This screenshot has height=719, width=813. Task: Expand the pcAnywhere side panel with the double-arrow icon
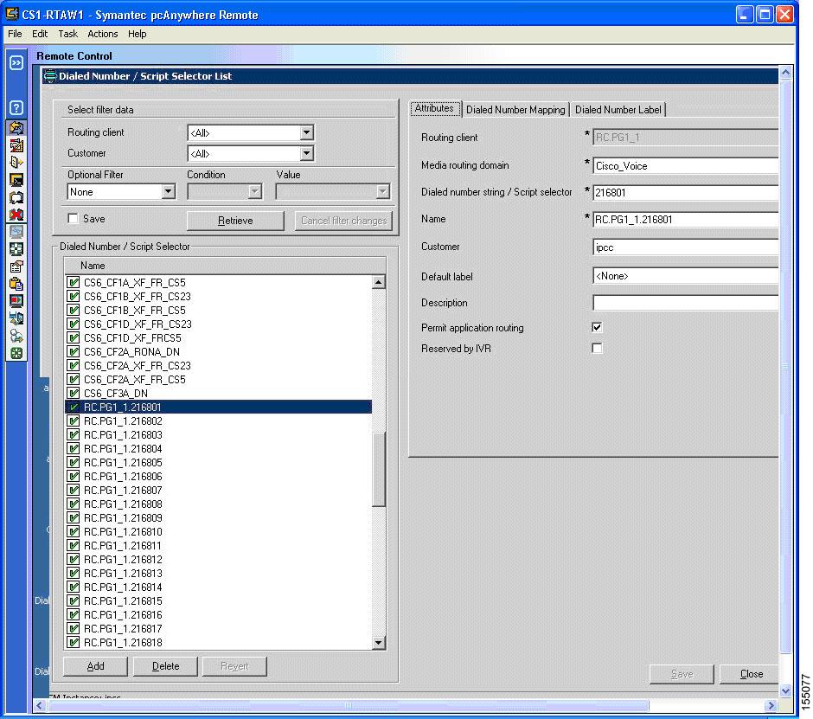click(16, 63)
